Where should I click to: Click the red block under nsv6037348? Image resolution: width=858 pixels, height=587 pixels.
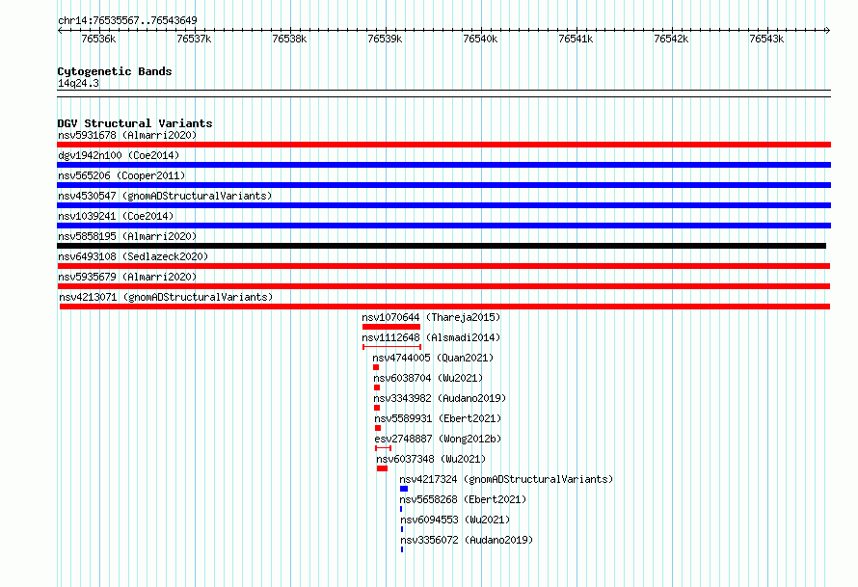pyautogui.click(x=382, y=468)
